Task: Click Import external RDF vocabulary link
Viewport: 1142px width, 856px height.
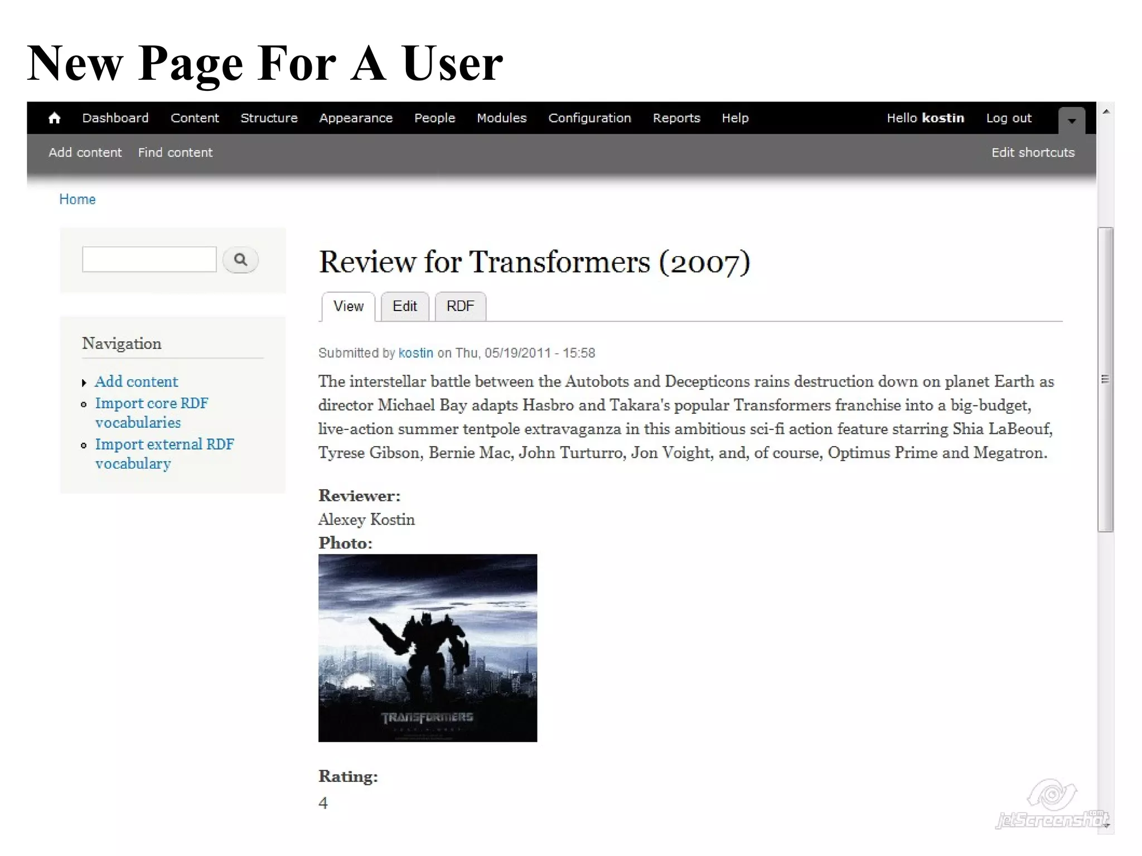Action: coord(164,454)
